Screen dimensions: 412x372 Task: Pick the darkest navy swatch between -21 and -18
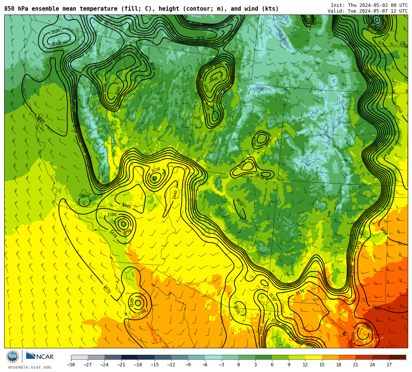(x=130, y=357)
